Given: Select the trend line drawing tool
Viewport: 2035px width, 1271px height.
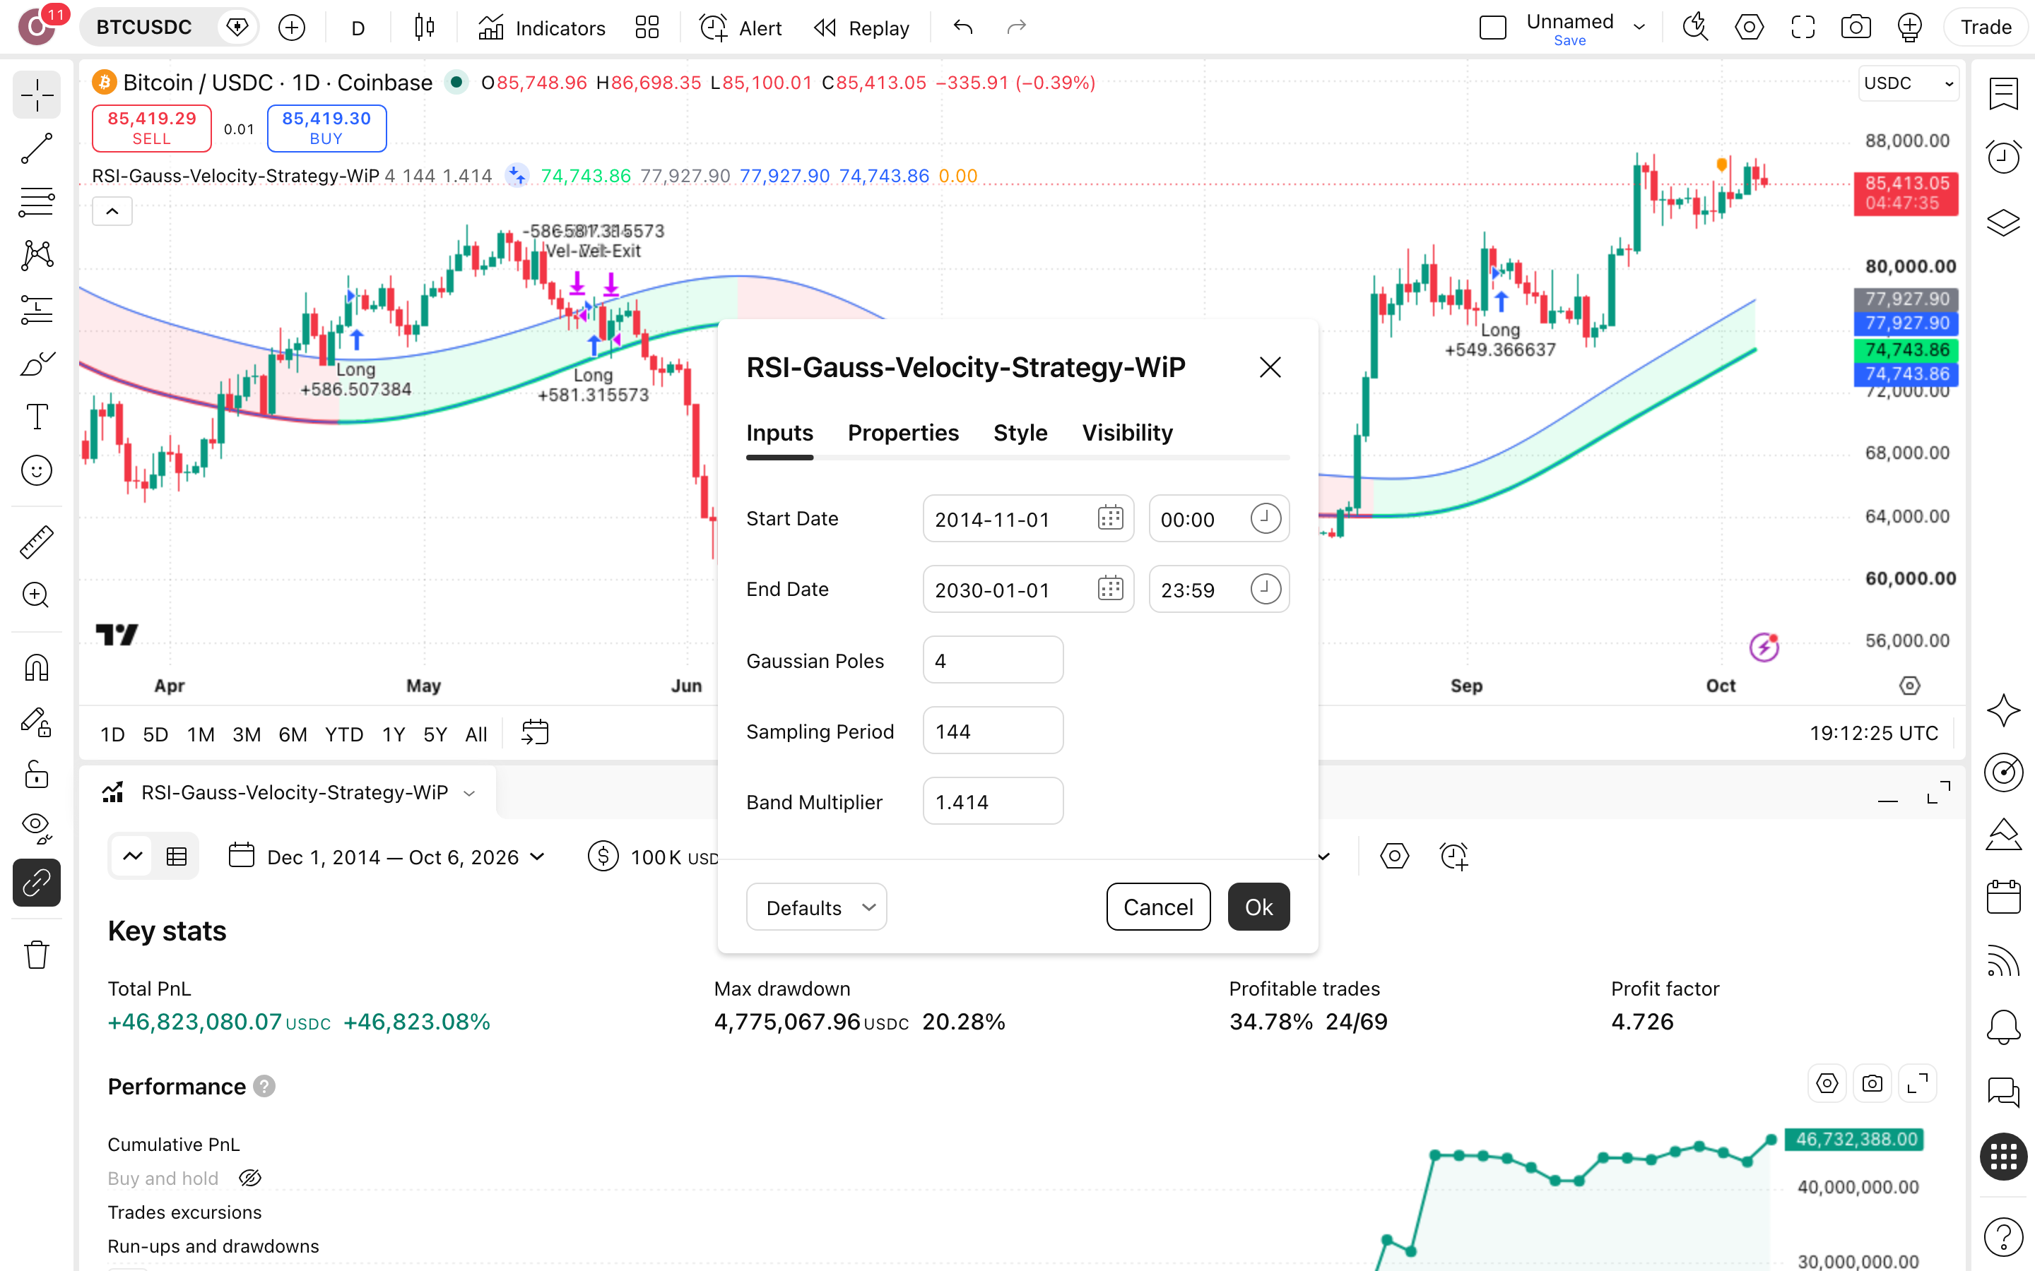Looking at the screenshot, I should pyautogui.click(x=36, y=148).
